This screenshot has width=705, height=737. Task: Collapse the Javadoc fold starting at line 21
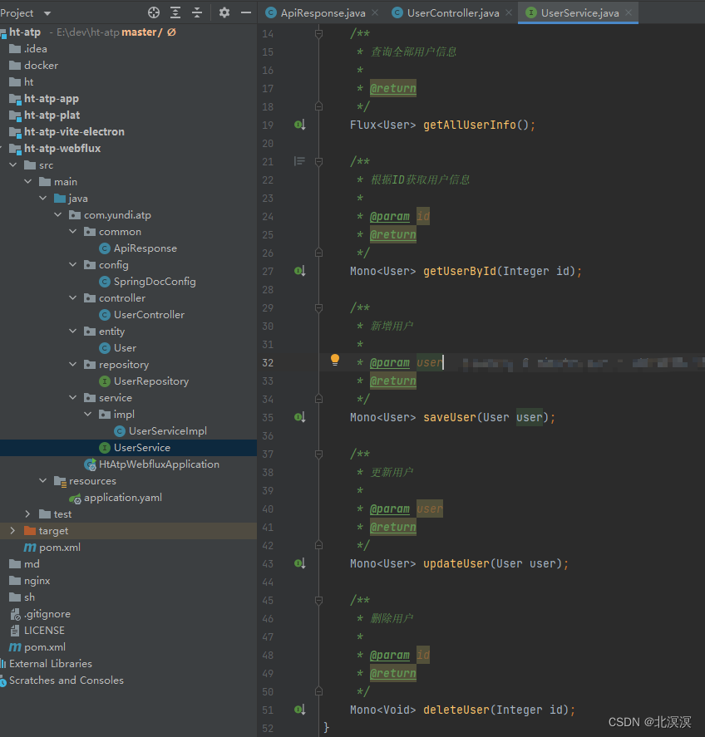[x=318, y=160]
